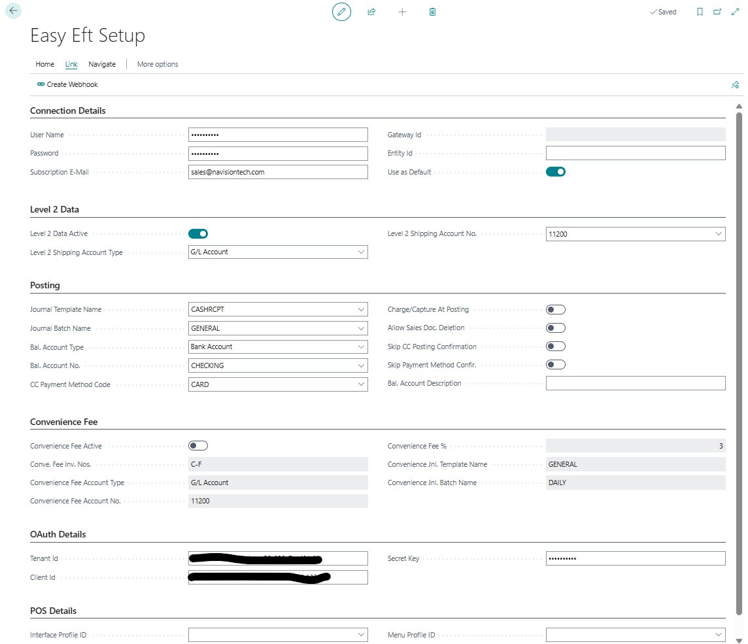Click the trash delete icon
Image resolution: width=748 pixels, height=644 pixels.
tap(432, 12)
